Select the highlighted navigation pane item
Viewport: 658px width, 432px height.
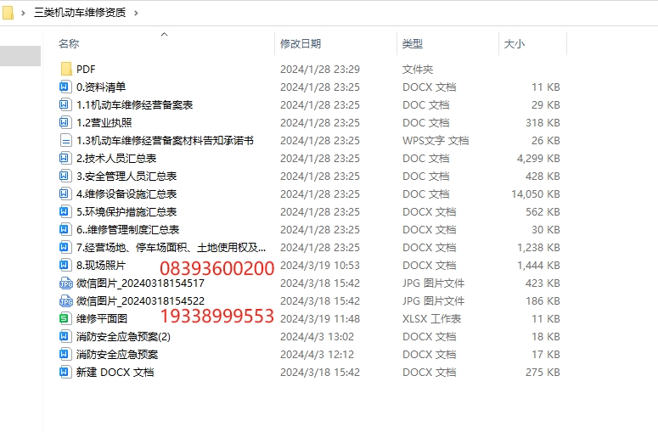pos(20,56)
